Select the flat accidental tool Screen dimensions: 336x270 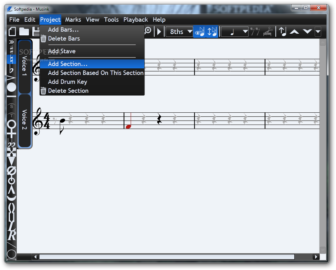coord(11,69)
